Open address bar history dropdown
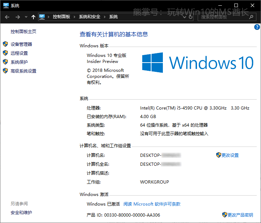The image size is (261, 223). coord(185,17)
